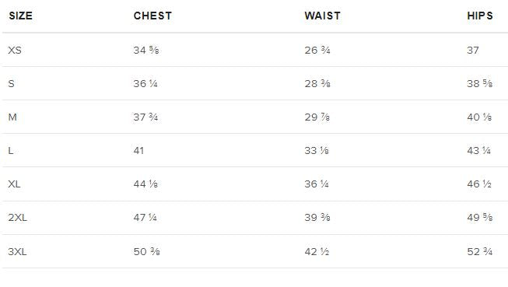
Task: Click the XS hips value 37
Action: [473, 51]
